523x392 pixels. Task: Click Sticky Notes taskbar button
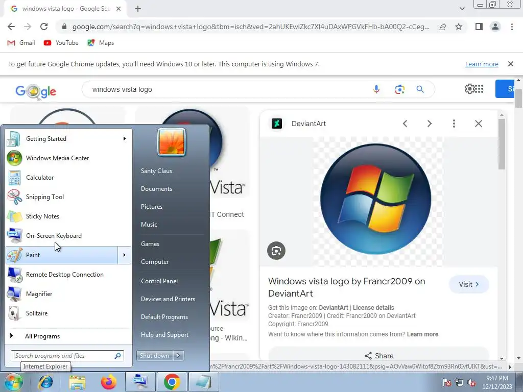(203, 382)
